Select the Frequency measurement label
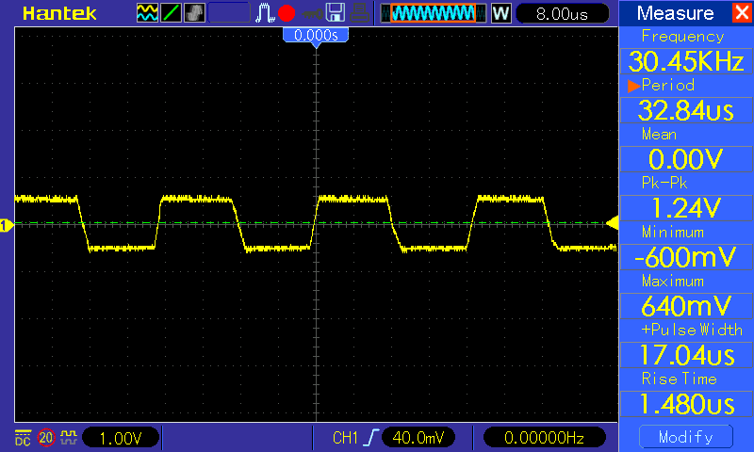 (x=682, y=37)
